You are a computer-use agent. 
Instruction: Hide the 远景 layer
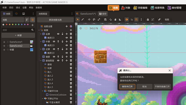[58, 34]
